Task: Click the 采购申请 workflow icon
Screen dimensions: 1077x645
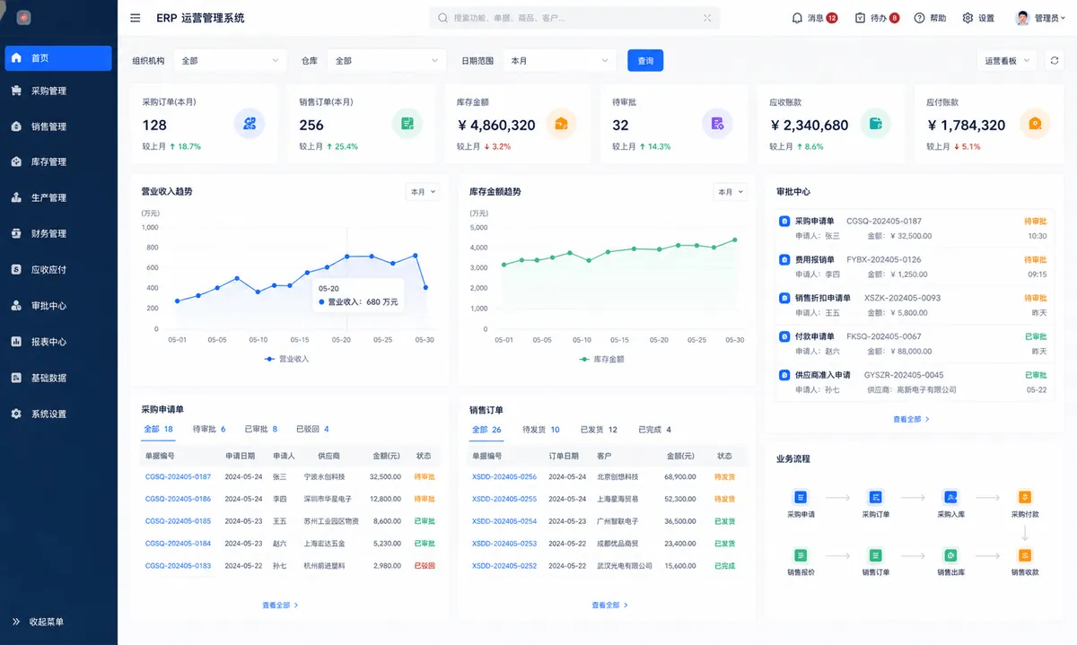Action: coord(801,497)
